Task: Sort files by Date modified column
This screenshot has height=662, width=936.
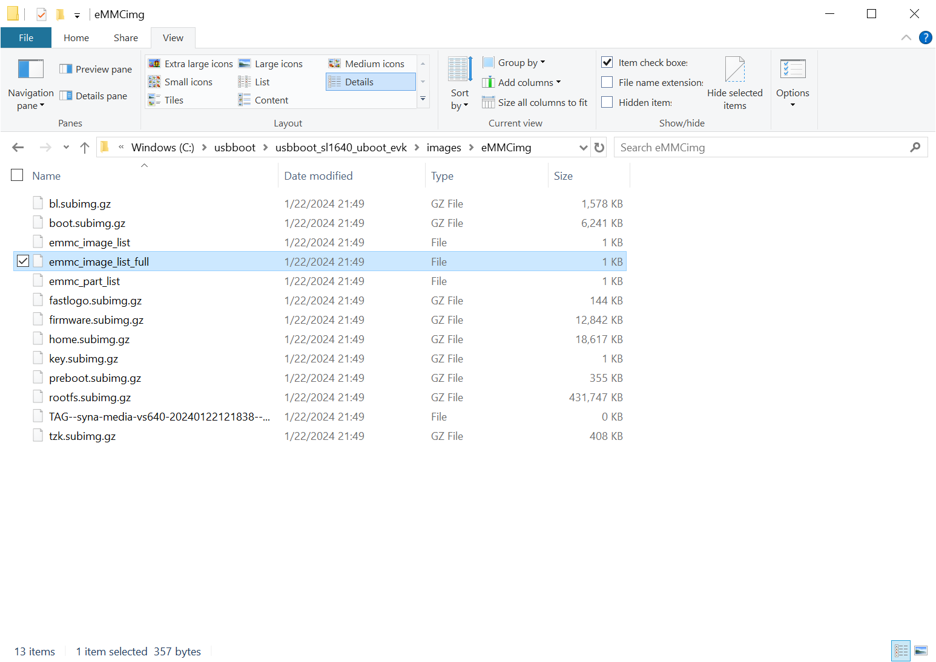Action: pyautogui.click(x=318, y=176)
